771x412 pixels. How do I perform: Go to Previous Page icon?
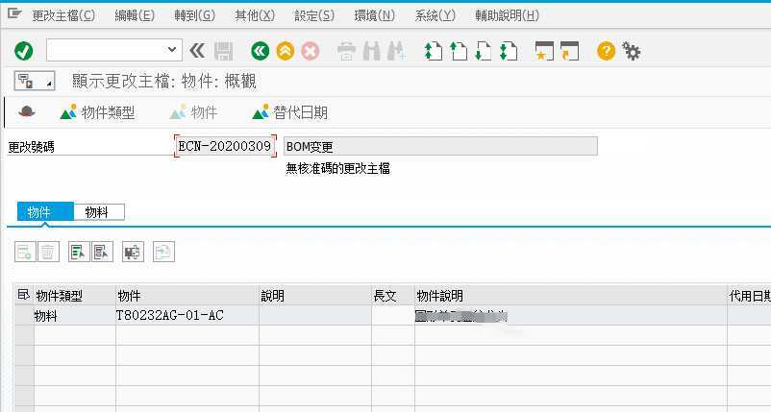(x=459, y=51)
